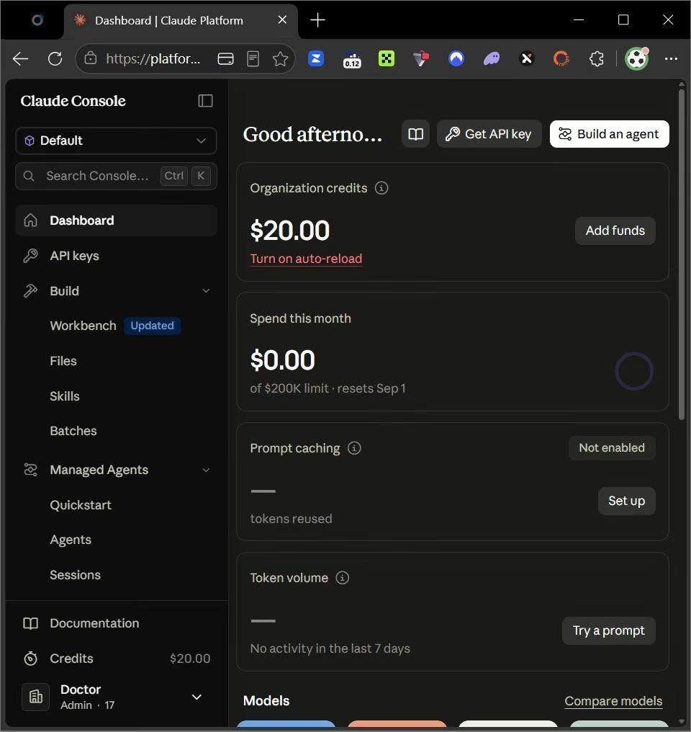Click the info icon beside Token volume
The image size is (691, 732).
click(x=342, y=578)
